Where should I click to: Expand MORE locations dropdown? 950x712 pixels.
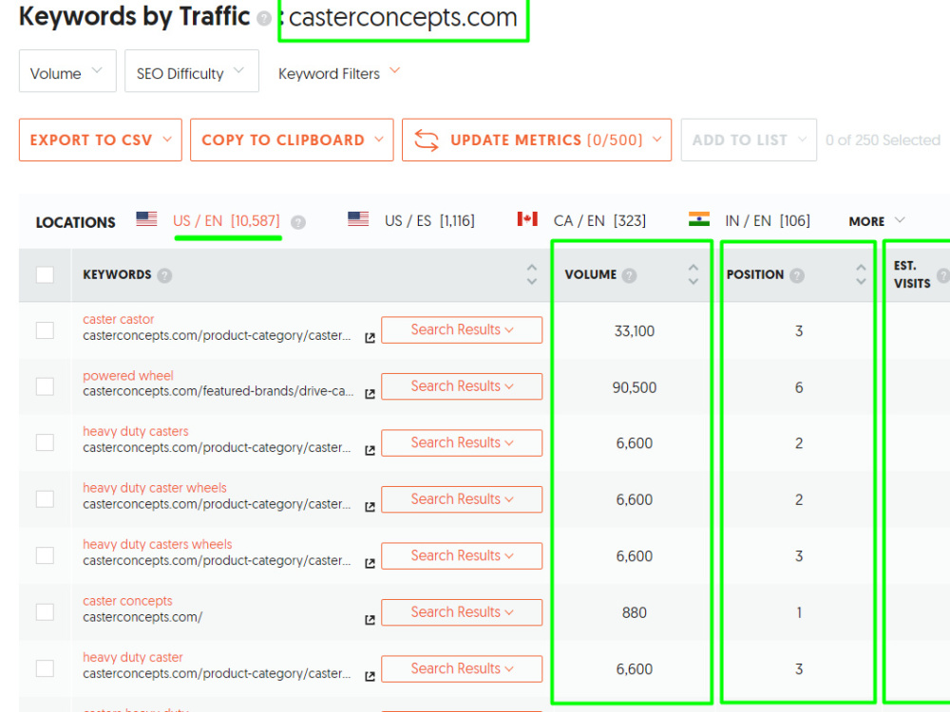click(877, 221)
